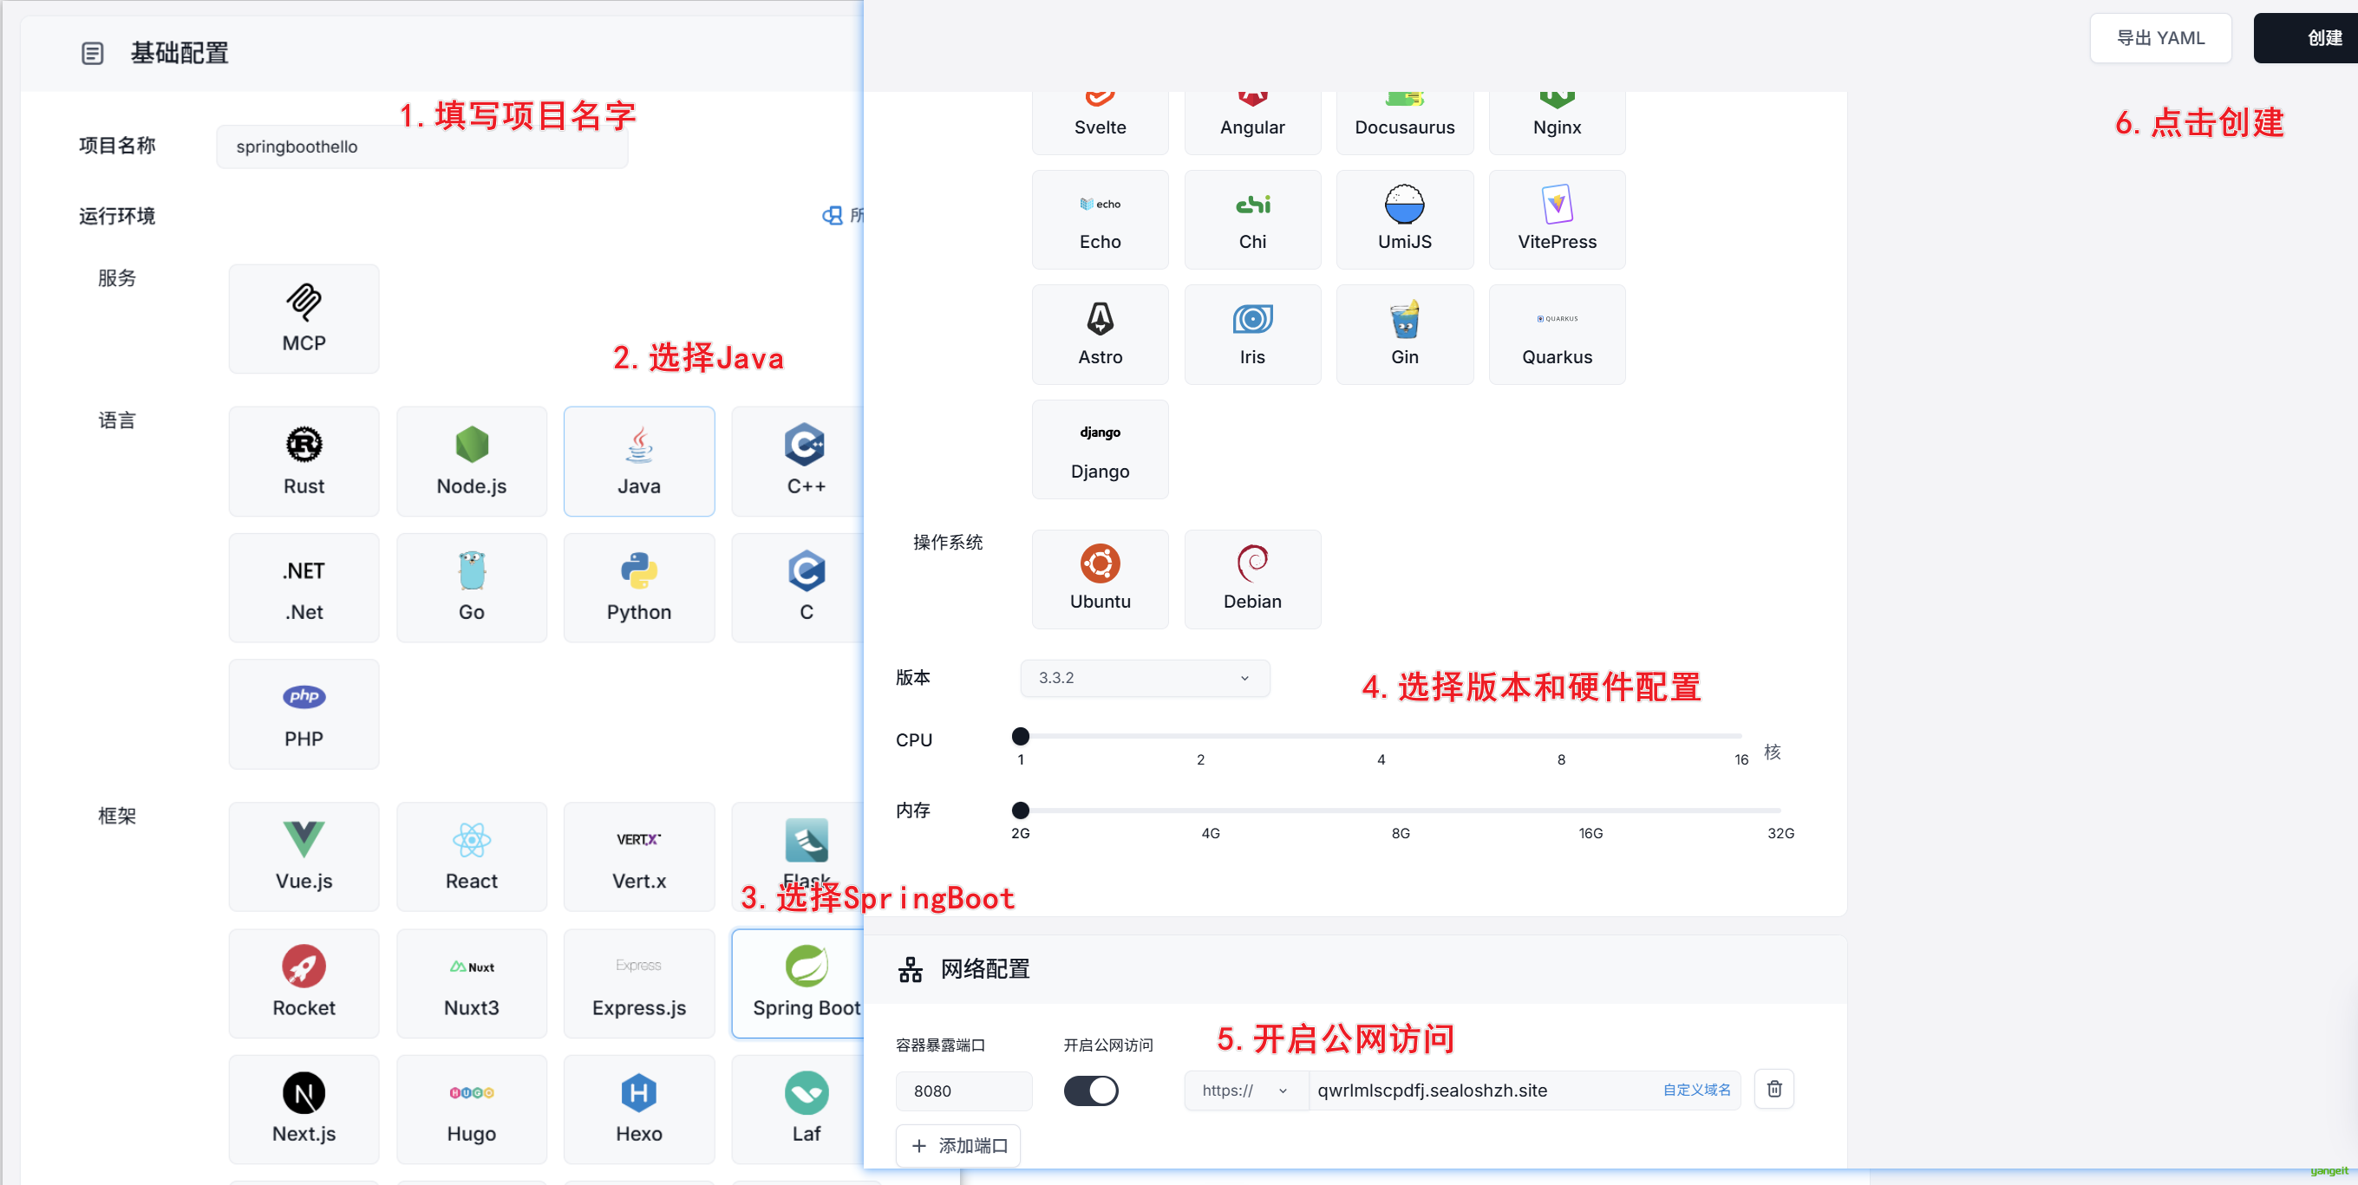
Task: Pick the C++ language card
Action: pyautogui.click(x=798, y=461)
